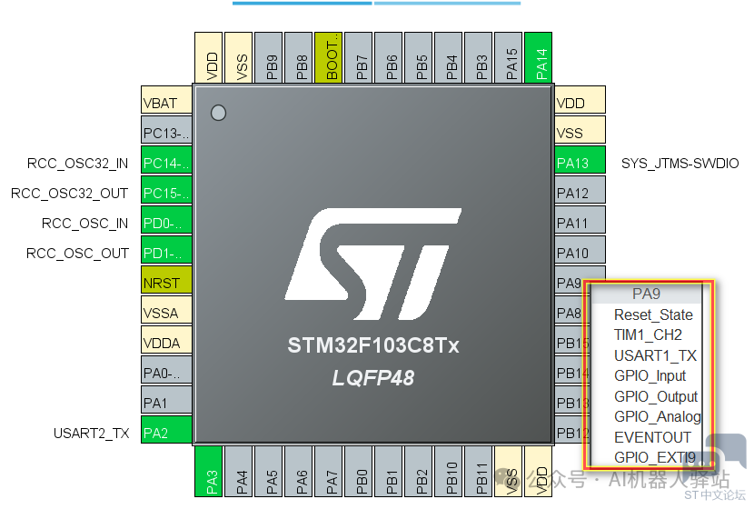Select pin PA0 on left side
The width and height of the screenshot is (754, 509).
[166, 370]
